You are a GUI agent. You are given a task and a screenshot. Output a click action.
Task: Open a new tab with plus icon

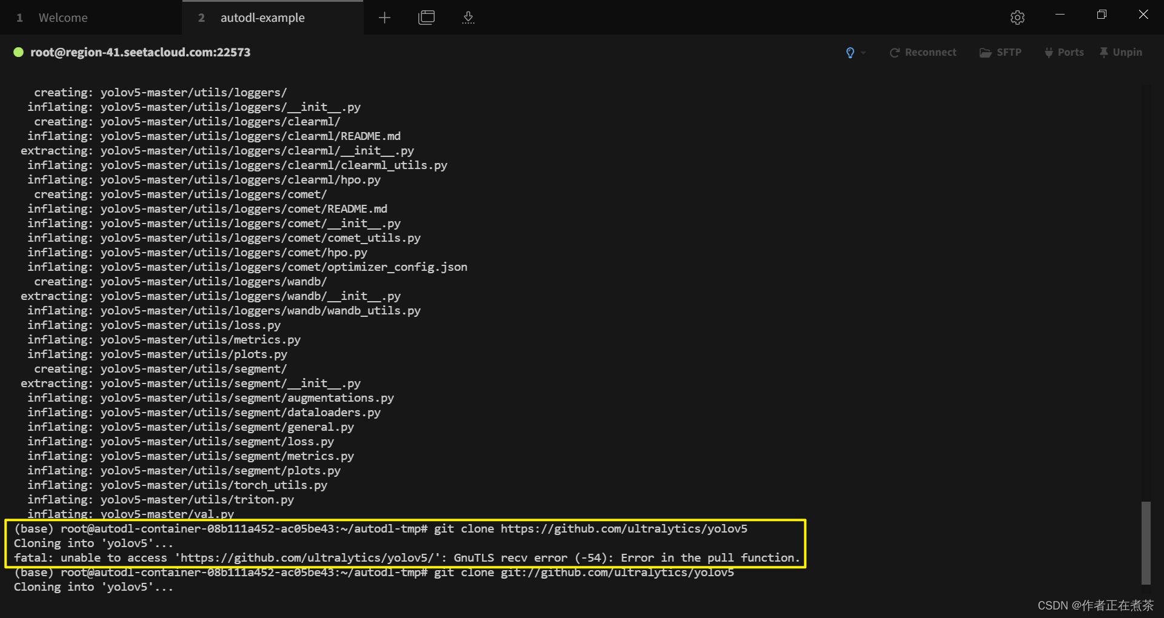[x=384, y=18]
